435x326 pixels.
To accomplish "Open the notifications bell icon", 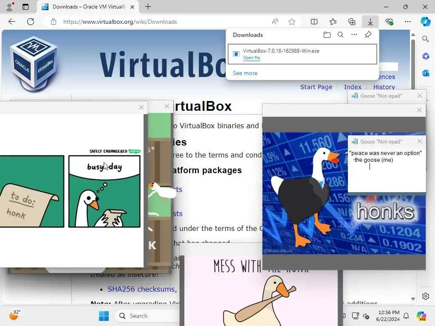I will 406,316.
